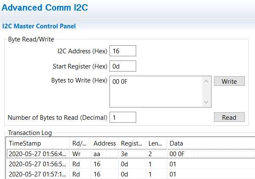The image size is (255, 179).
Task: Sort log by the TimeStamp column header
Action: pyautogui.click(x=38, y=143)
